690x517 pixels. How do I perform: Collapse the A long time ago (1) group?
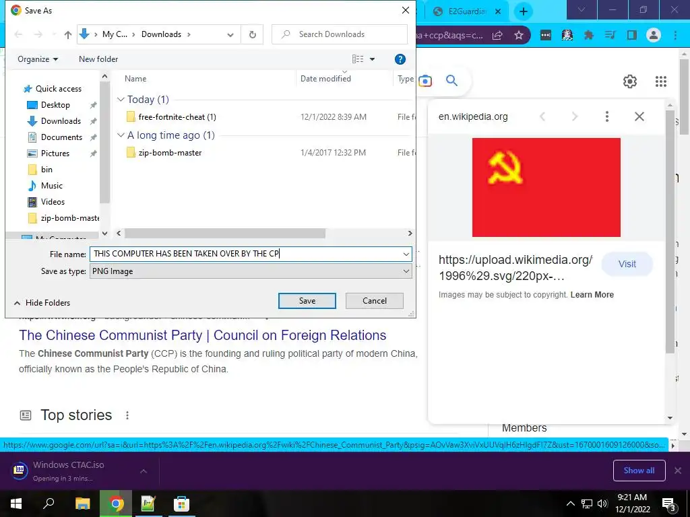(121, 135)
